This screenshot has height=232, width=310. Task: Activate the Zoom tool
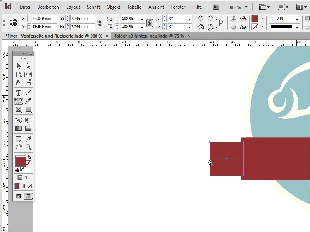pyautogui.click(x=28, y=147)
